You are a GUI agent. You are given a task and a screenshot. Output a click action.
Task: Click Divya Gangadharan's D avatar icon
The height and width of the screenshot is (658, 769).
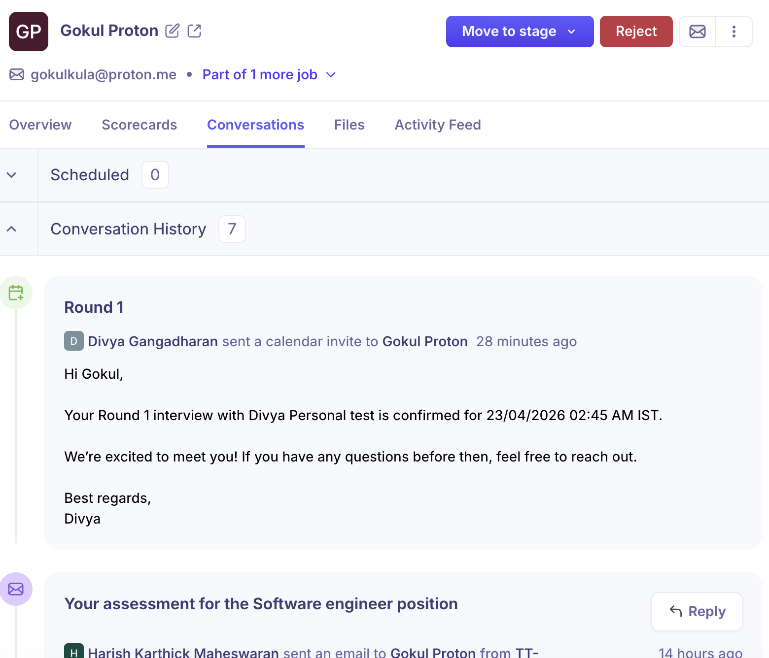[x=73, y=341]
